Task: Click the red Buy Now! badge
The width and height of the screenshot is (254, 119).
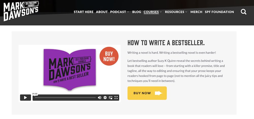Action: [109, 56]
